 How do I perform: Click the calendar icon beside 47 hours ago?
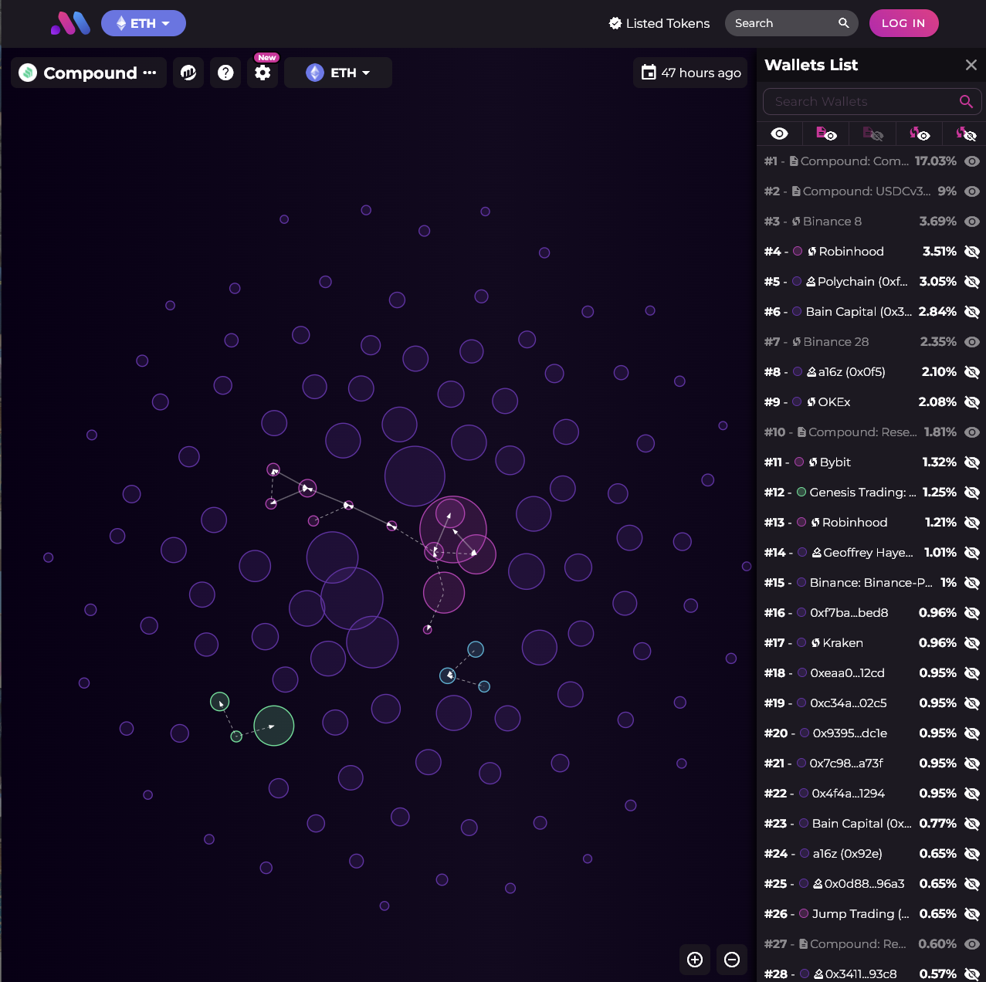[649, 73]
